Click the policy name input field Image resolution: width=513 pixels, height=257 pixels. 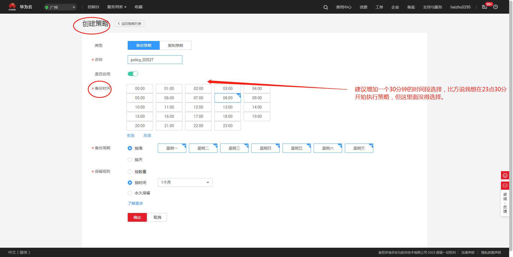pyautogui.click(x=155, y=60)
